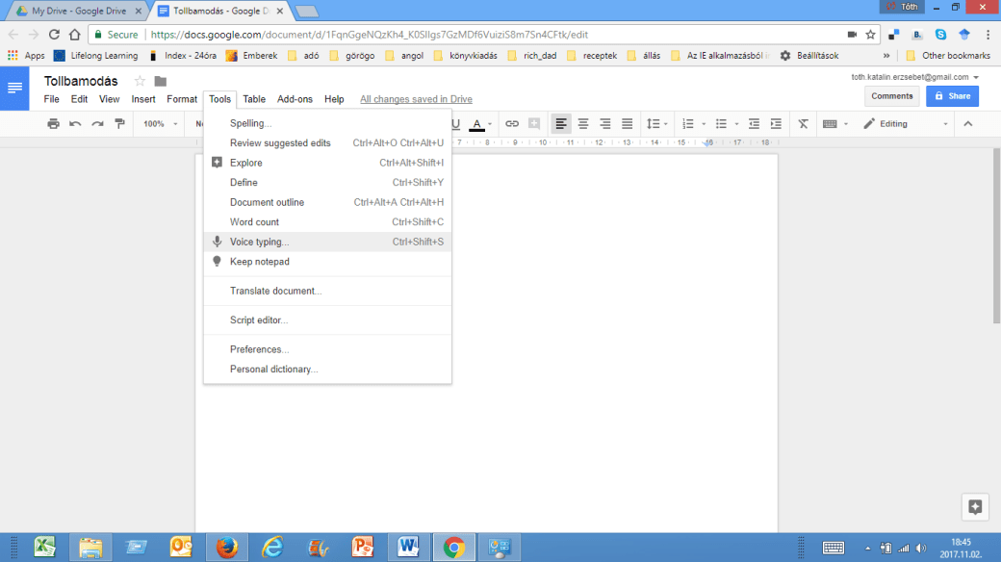Toggle justify alignment button
1001x562 pixels.
click(628, 124)
